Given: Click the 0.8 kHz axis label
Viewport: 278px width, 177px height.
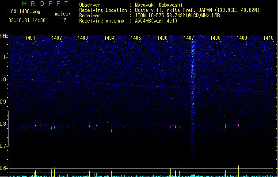Looking at the screenshot, I should pos(4,124).
